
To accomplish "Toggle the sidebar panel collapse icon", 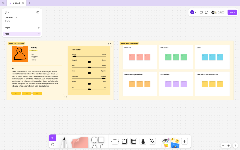I will click(38, 12).
